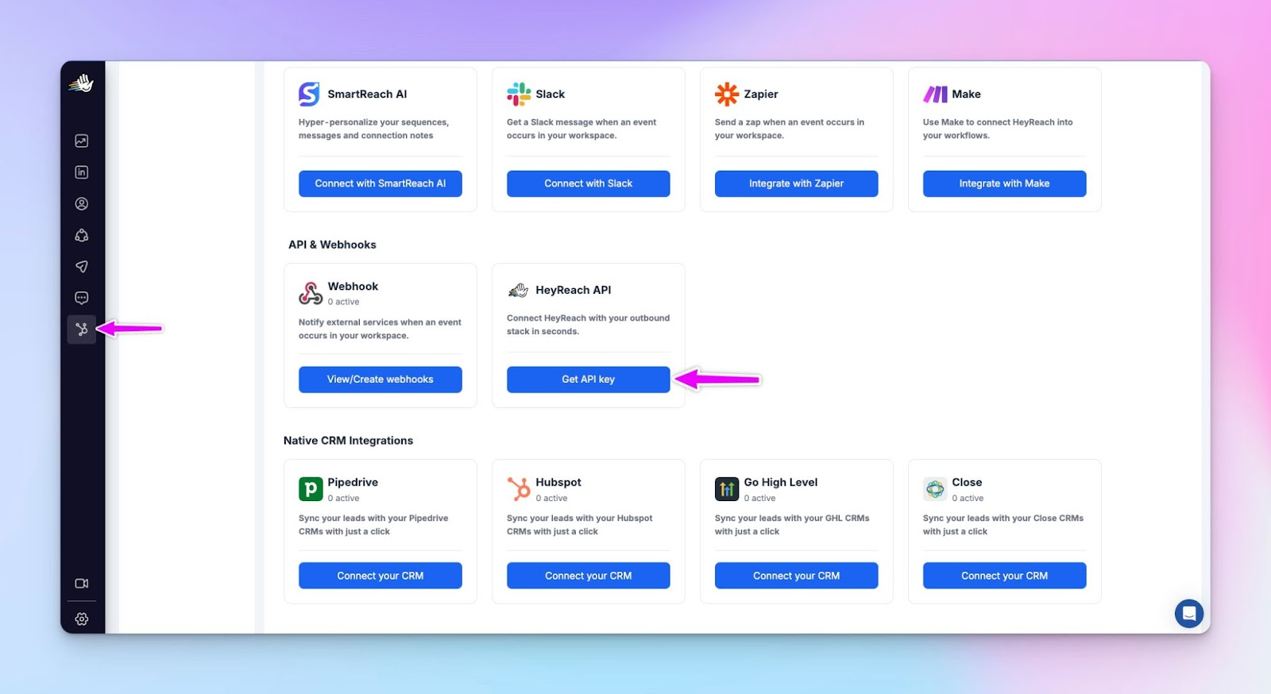Click the 'SmartReach AI' card title
This screenshot has width=1271, height=694.
(x=367, y=94)
